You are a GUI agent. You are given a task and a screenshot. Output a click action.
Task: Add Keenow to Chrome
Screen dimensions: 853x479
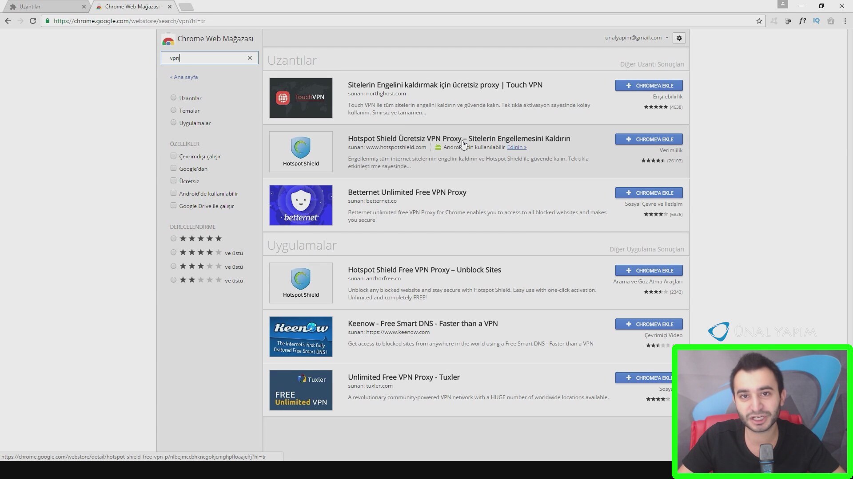pos(649,324)
